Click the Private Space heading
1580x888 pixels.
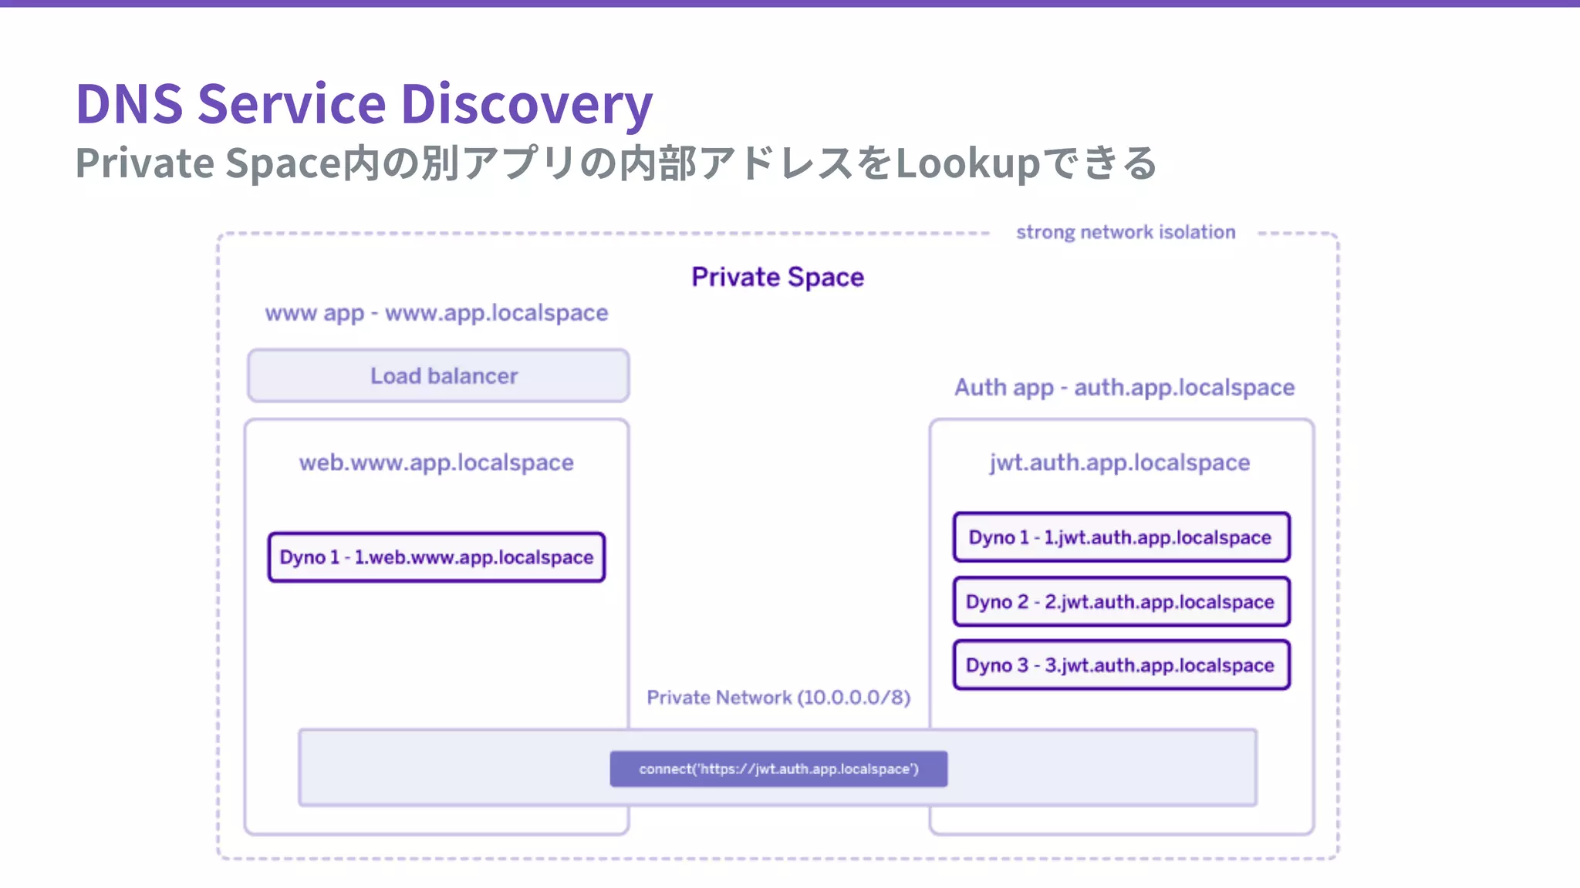[x=777, y=277]
